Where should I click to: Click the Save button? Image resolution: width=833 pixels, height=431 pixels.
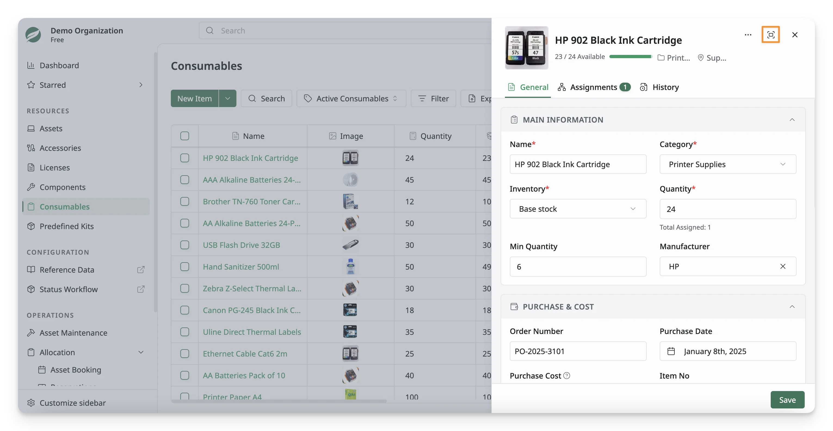[x=787, y=400]
